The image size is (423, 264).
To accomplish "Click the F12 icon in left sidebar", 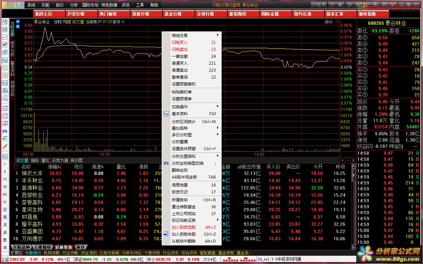I will (5, 83).
